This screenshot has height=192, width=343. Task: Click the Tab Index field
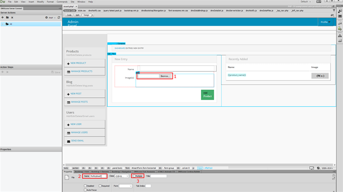(x=148, y=186)
